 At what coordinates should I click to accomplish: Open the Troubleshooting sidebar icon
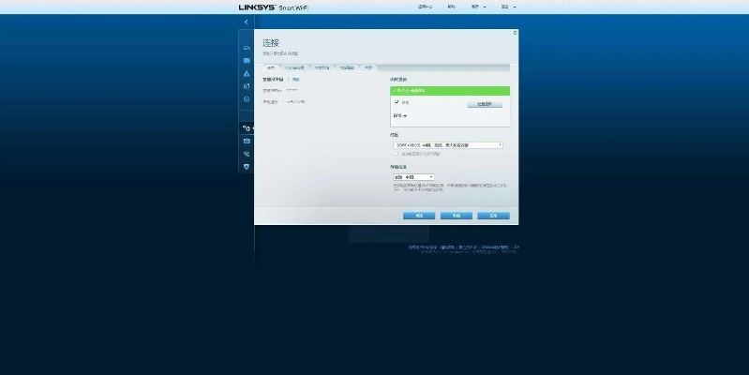point(247,141)
